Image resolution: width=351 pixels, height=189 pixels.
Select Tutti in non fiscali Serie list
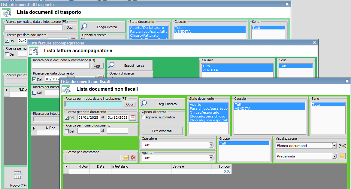(328, 105)
